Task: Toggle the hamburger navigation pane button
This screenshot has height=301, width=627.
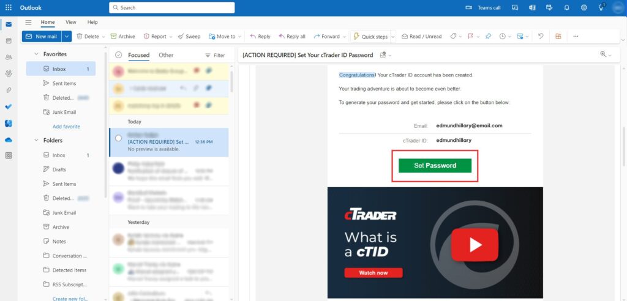Action: click(x=28, y=22)
